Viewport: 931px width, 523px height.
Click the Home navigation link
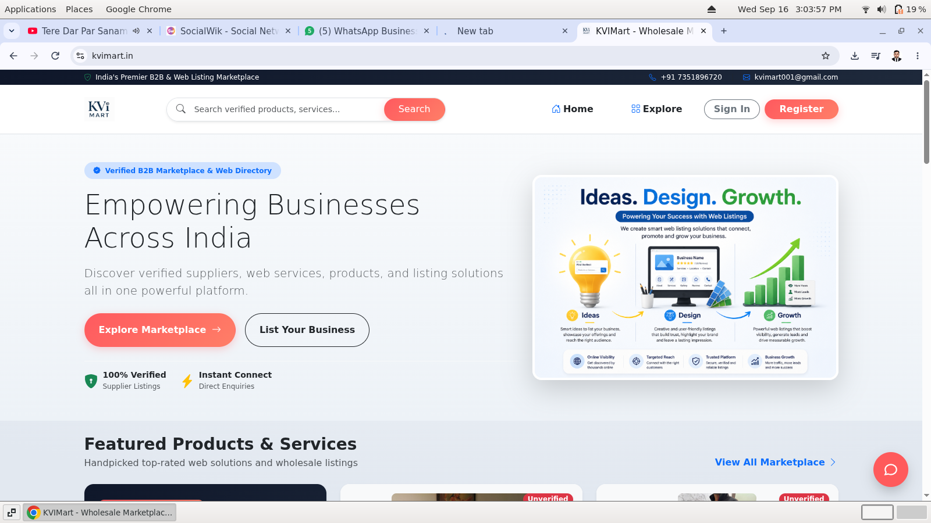[573, 109]
